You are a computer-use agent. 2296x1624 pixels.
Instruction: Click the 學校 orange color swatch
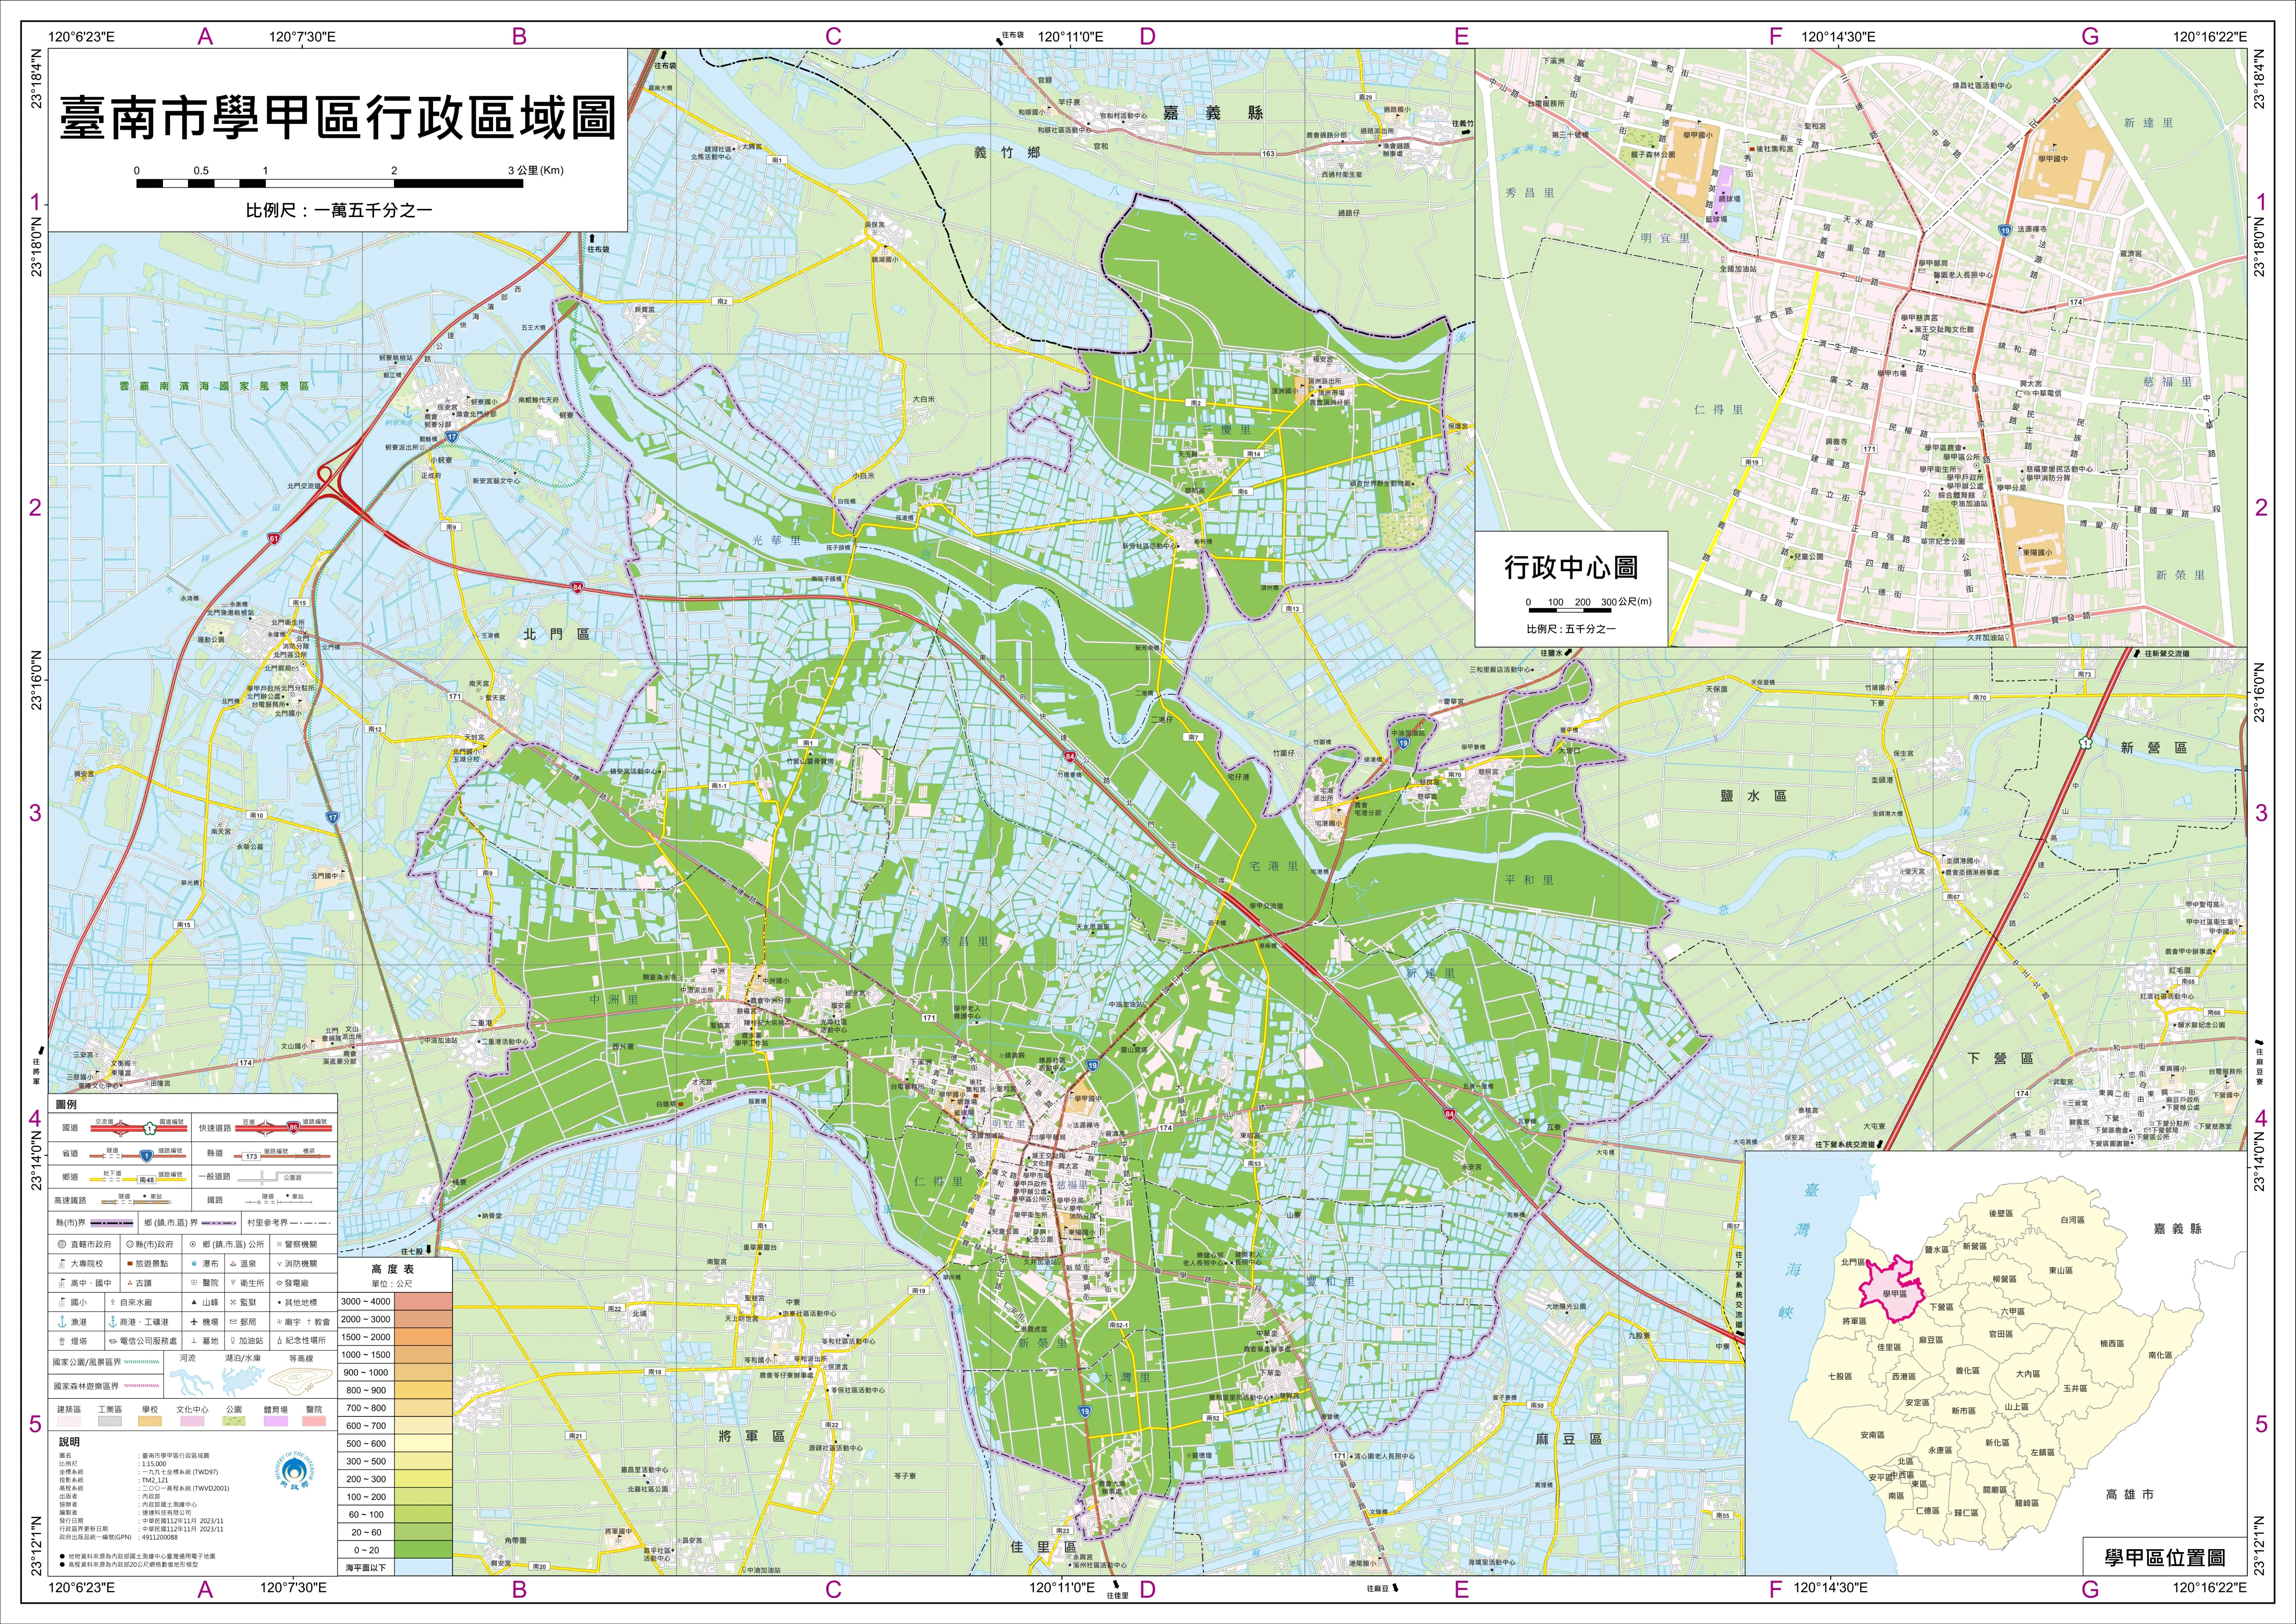(150, 1421)
